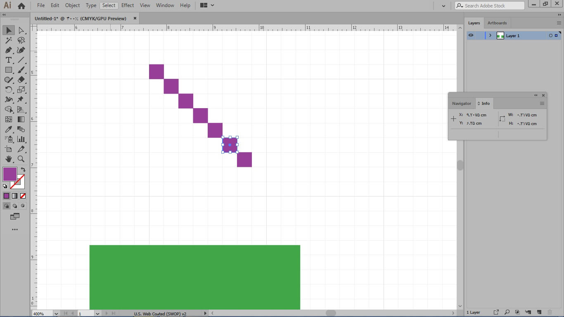Select the Type tool
The width and height of the screenshot is (564, 317).
[8, 60]
